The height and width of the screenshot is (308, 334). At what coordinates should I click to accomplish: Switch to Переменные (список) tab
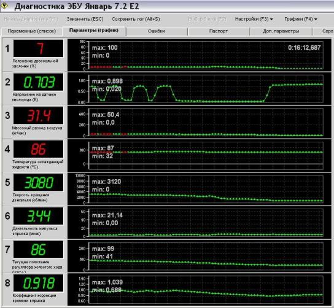pos(32,31)
